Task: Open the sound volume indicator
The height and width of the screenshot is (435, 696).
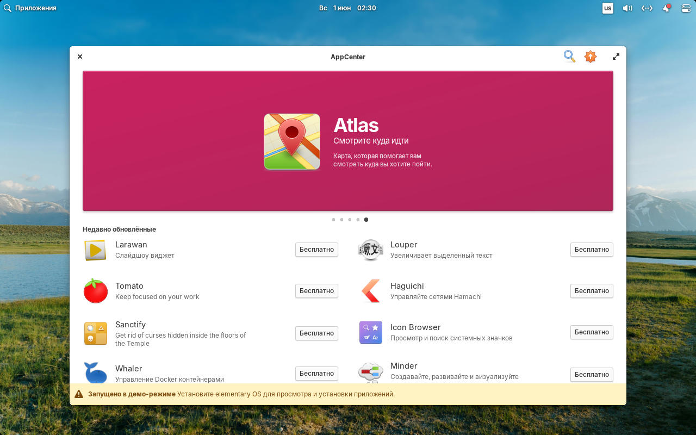Action: [627, 8]
